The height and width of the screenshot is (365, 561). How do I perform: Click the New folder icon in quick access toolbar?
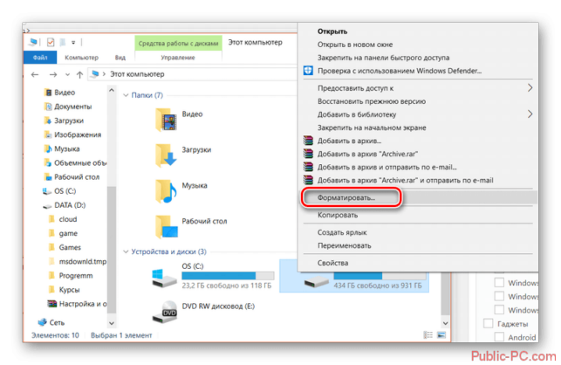point(63,42)
